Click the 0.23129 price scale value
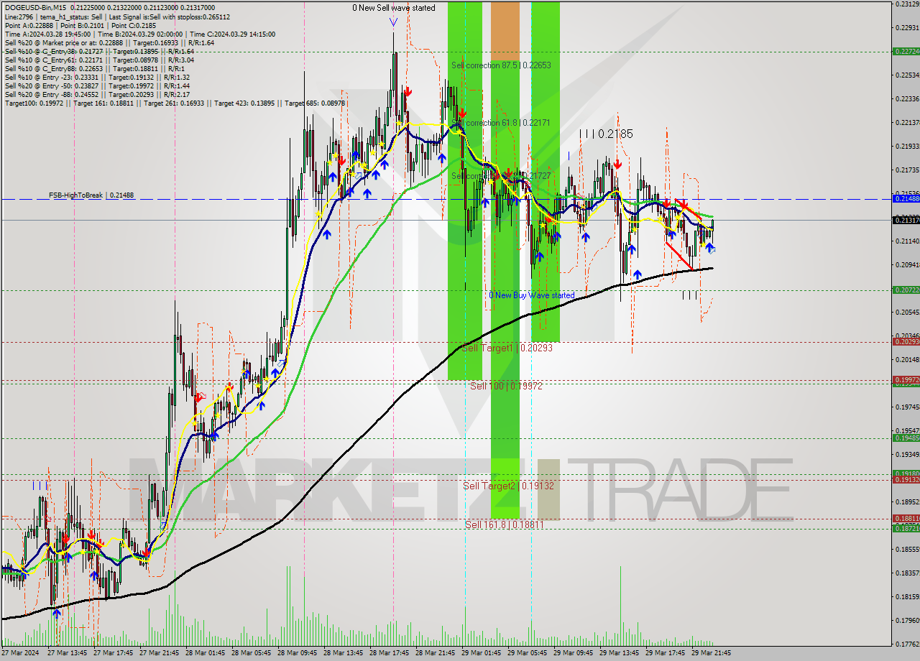 [x=908, y=4]
